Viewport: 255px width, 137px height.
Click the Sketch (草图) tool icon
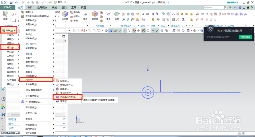pyautogui.click(x=5, y=14)
